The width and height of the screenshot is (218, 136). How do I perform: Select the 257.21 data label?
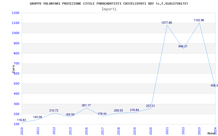tap(150, 106)
